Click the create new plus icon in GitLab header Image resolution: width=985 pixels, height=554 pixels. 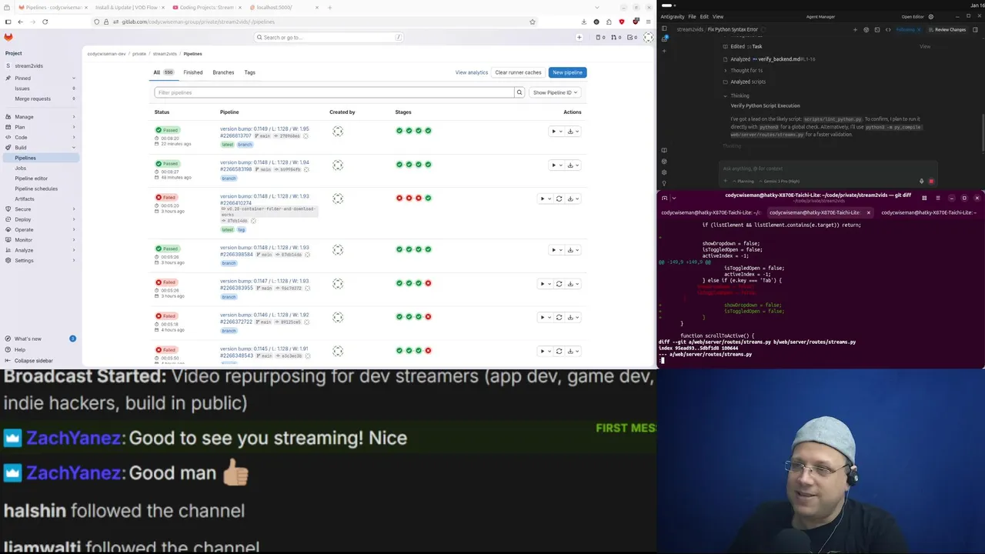click(579, 37)
